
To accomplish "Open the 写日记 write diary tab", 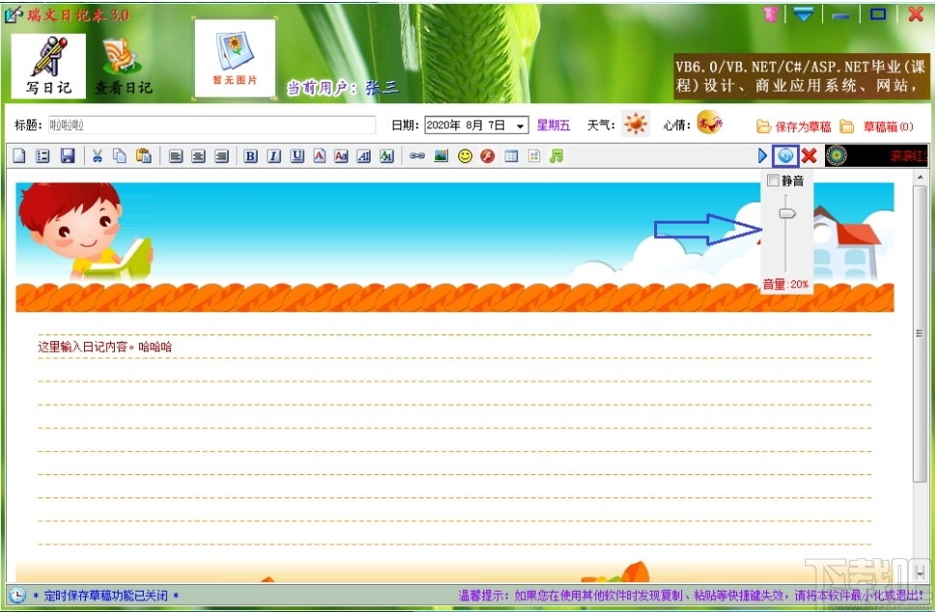I will point(48,67).
